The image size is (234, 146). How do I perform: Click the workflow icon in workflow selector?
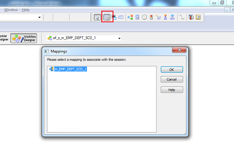tap(49, 38)
